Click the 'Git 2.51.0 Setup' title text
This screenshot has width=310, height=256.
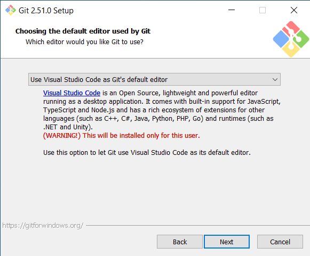pos(46,11)
